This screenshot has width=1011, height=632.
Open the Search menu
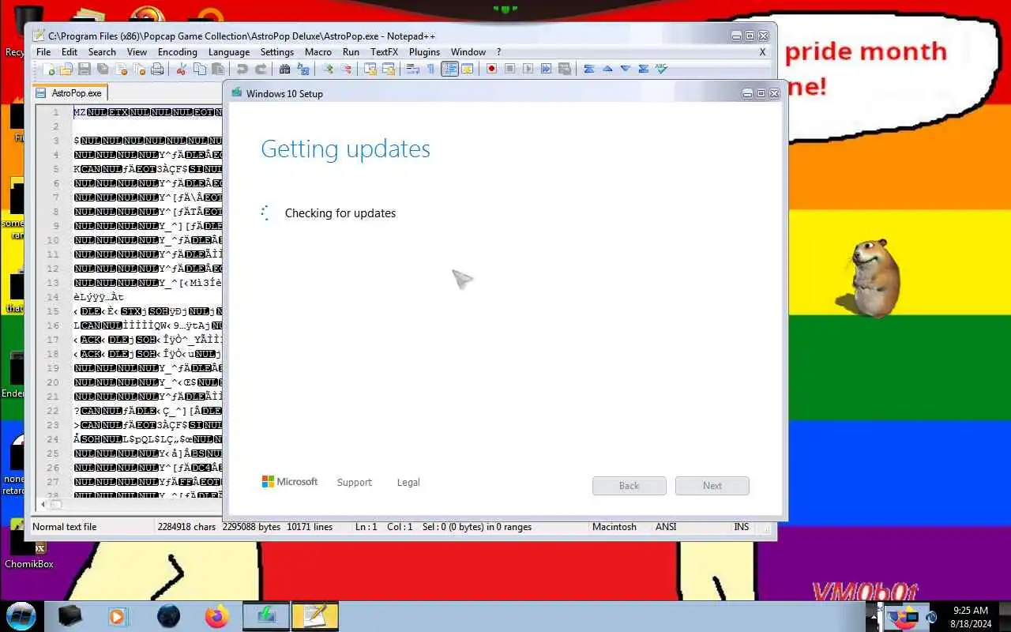(102, 52)
